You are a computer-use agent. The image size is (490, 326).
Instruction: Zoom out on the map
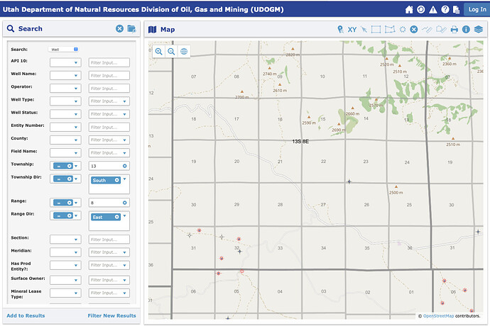point(171,52)
